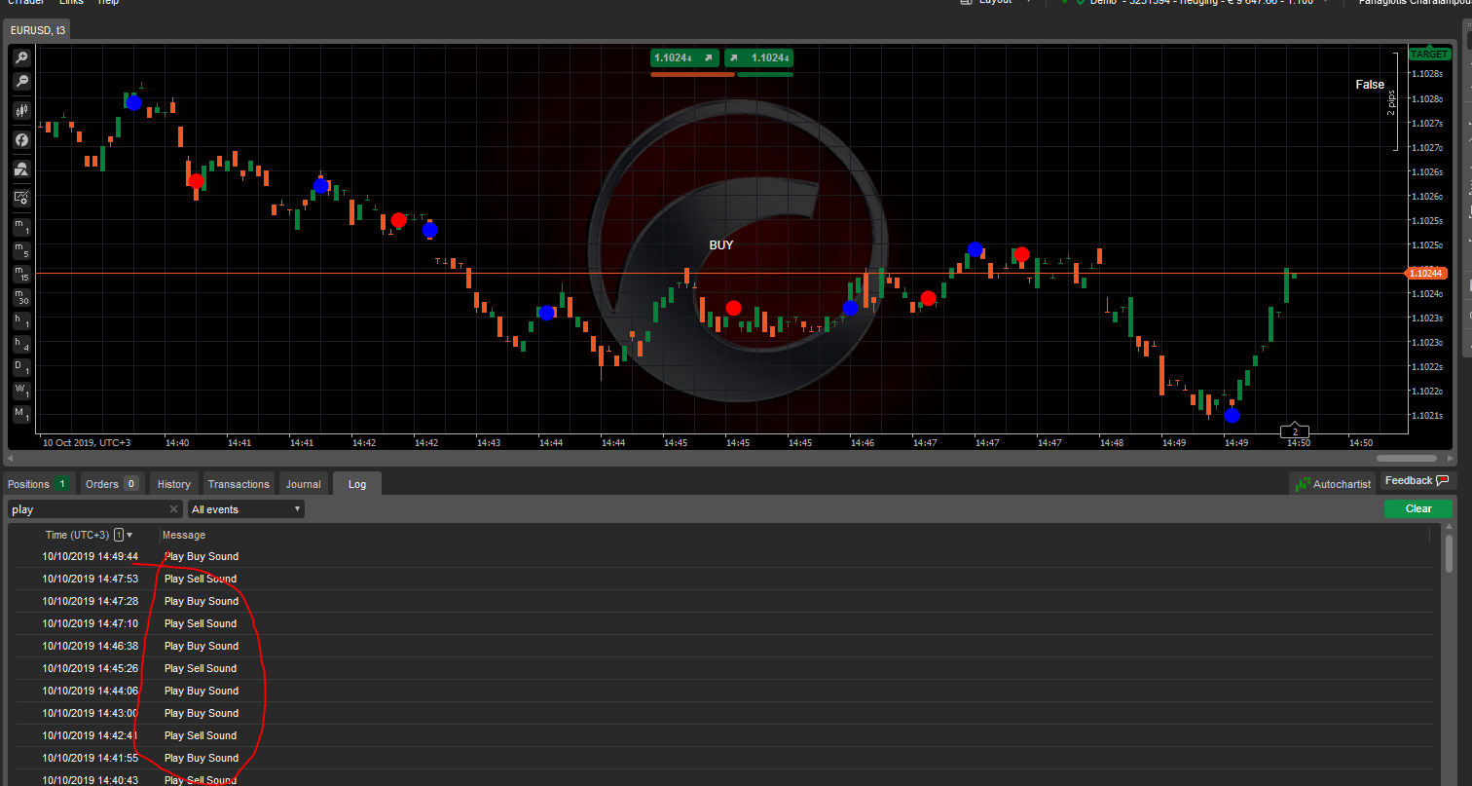Viewport: 1472px width, 786px height.
Task: Switch to the History tab
Action: tap(174, 484)
